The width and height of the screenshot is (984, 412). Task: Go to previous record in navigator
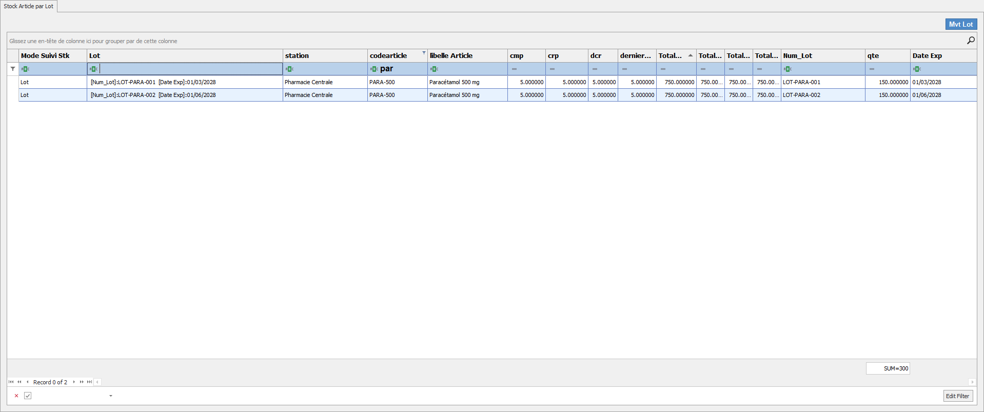pos(27,382)
